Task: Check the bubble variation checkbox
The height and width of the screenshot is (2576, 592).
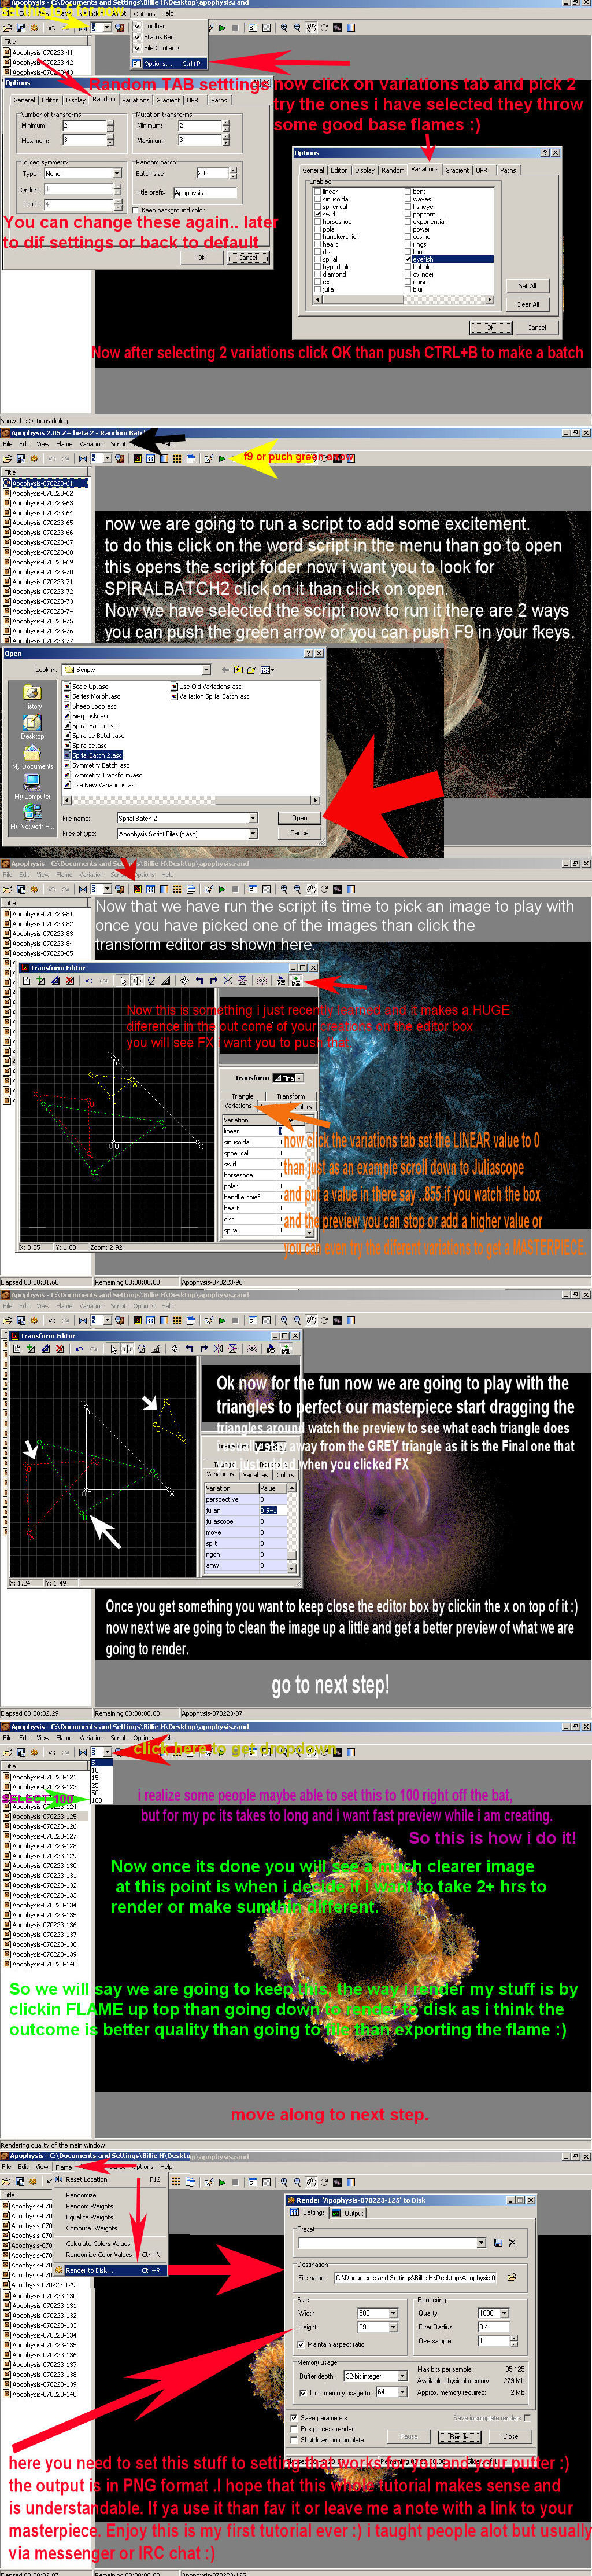Action: [x=408, y=267]
